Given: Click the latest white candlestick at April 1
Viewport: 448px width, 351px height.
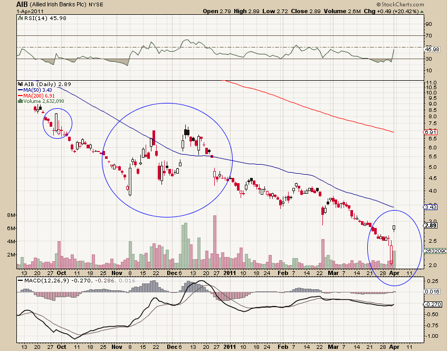Looking at the screenshot, I should [x=394, y=228].
